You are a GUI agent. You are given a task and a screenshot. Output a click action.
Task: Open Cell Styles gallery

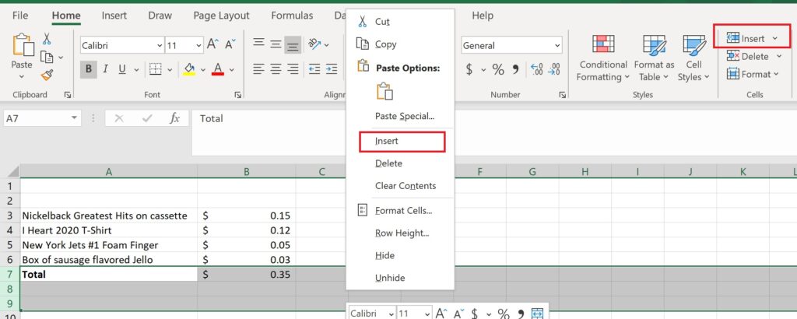point(693,58)
